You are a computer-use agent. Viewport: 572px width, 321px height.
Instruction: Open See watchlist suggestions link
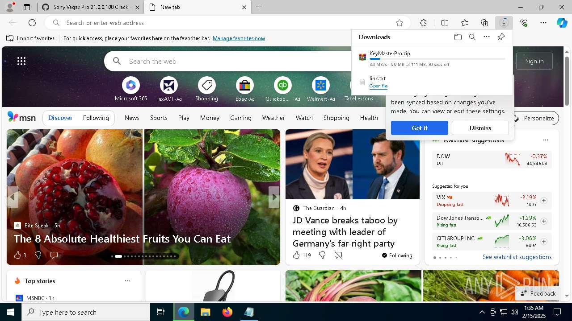(x=517, y=257)
